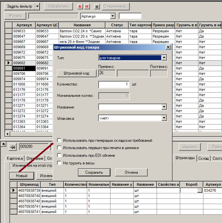This screenshot has width=222, height=223.
Task: Click the article field showing 009280
Action: pyautogui.click(x=34, y=147)
